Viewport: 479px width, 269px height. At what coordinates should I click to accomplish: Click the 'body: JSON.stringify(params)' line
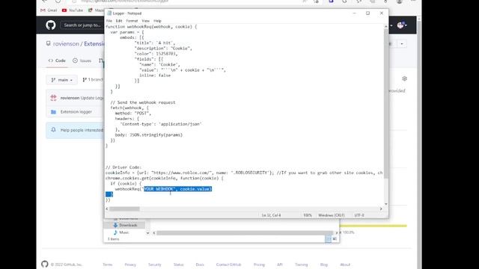pyautogui.click(x=149, y=134)
